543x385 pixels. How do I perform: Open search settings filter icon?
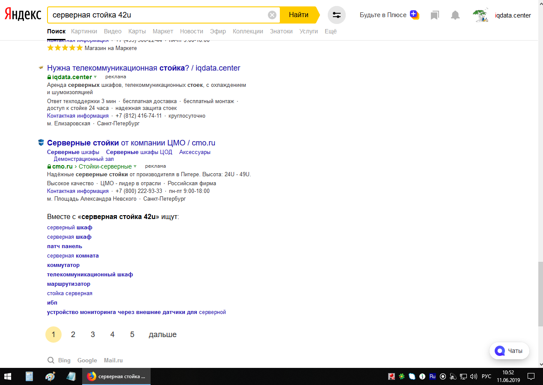point(337,15)
